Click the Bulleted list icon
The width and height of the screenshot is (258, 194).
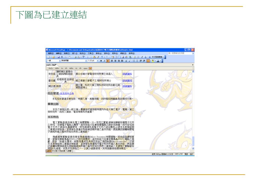pos(137,61)
